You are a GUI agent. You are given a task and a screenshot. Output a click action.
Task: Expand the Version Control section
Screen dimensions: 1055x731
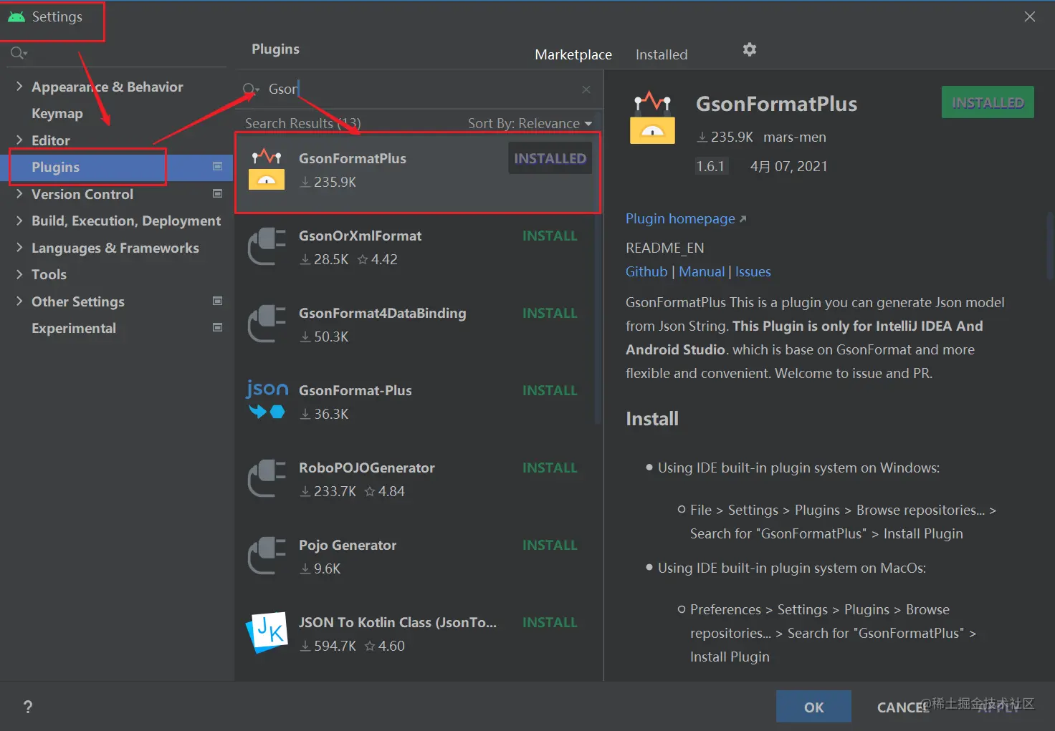(19, 194)
